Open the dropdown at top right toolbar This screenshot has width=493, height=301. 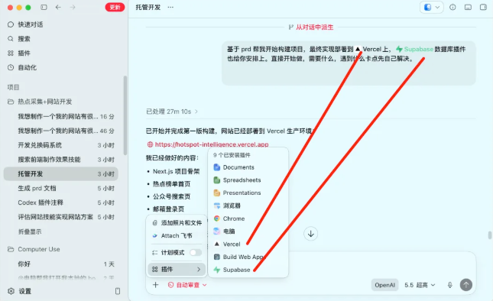[x=431, y=7]
